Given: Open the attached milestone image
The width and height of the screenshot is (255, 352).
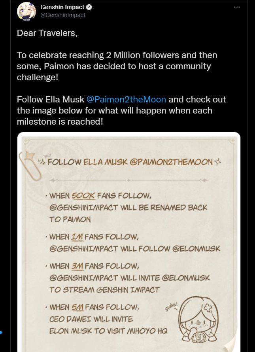Looking at the screenshot, I should (x=129, y=242).
